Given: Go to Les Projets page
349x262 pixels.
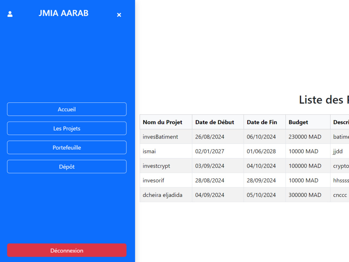Looking at the screenshot, I should (67, 128).
